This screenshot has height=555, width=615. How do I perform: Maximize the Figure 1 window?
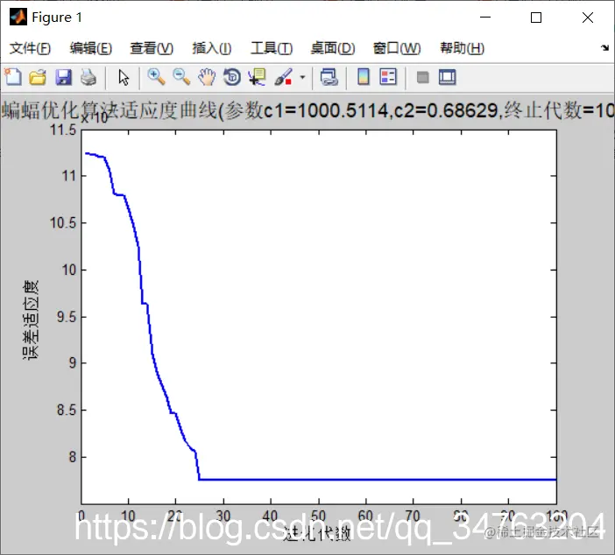pyautogui.click(x=536, y=18)
